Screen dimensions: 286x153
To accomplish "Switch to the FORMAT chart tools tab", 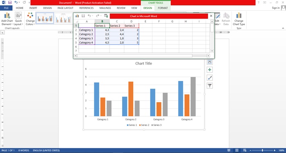I will (x=163, y=8).
